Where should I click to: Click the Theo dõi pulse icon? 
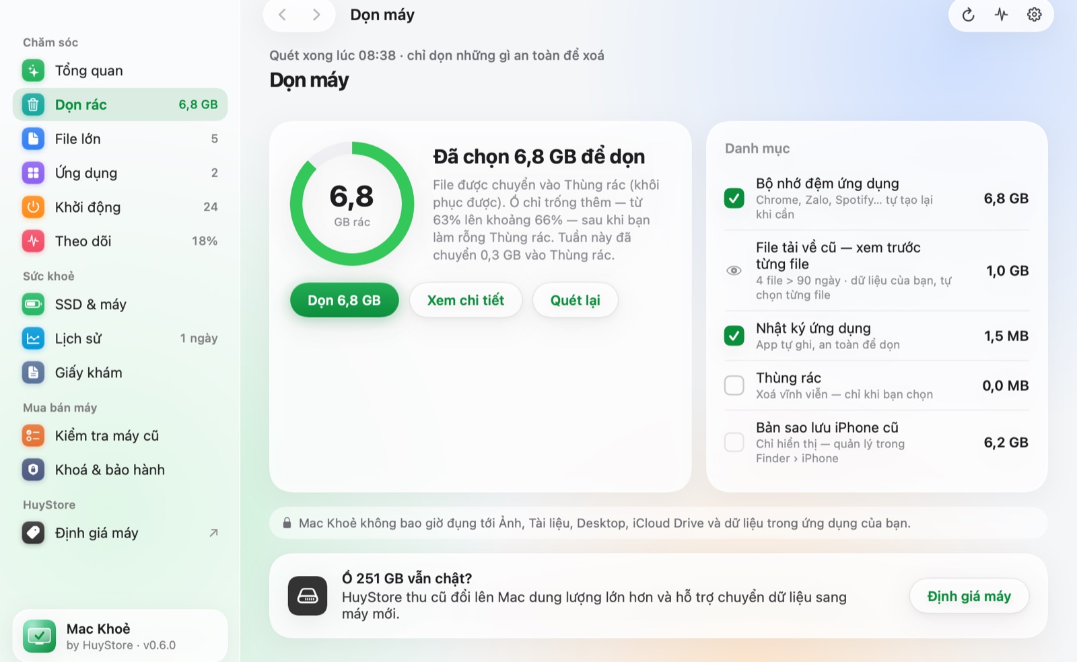coord(33,241)
